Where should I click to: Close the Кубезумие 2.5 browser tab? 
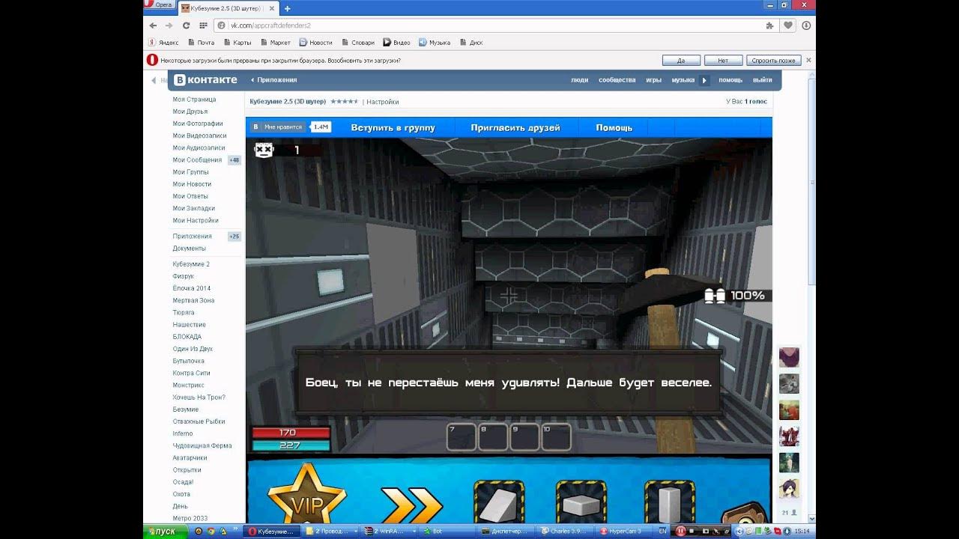(273, 8)
